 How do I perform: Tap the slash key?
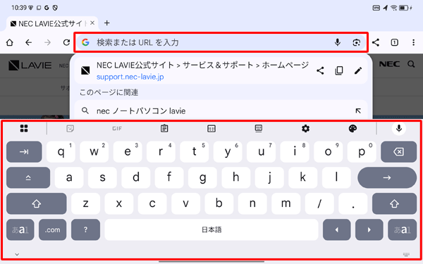(x=319, y=203)
